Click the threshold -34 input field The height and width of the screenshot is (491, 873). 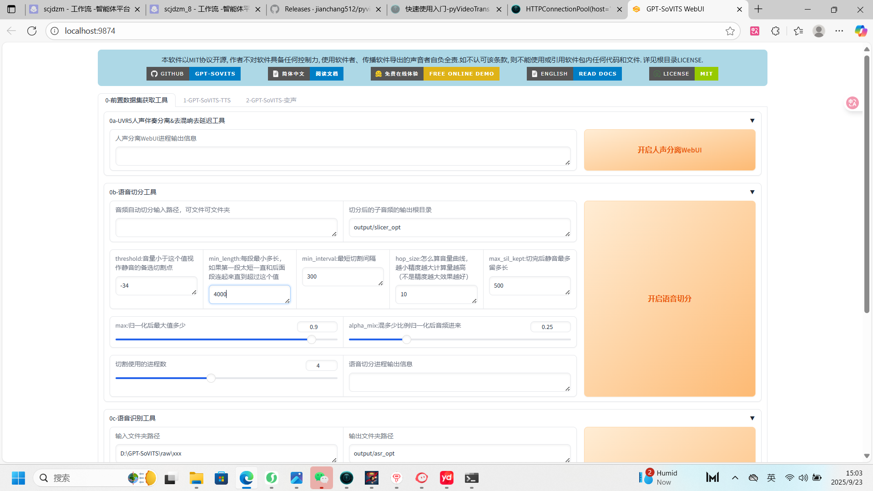pos(156,286)
